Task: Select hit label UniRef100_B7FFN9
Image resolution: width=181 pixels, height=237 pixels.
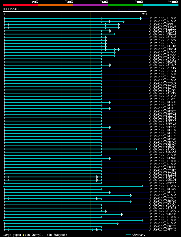Action: pos(162,133)
